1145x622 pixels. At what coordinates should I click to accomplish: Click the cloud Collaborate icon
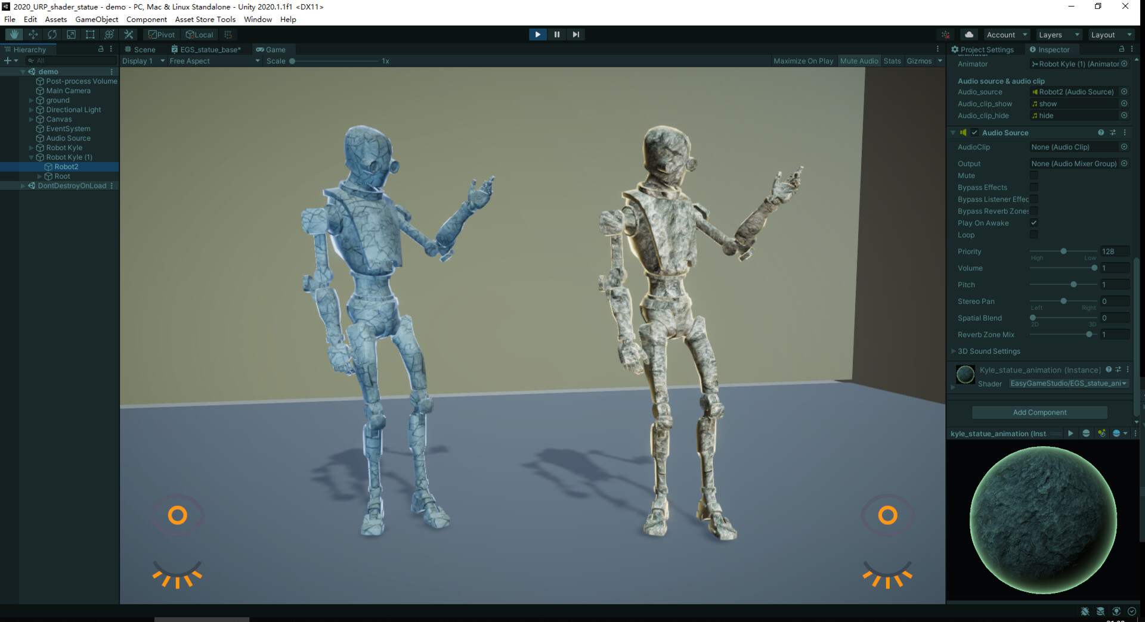click(x=969, y=35)
